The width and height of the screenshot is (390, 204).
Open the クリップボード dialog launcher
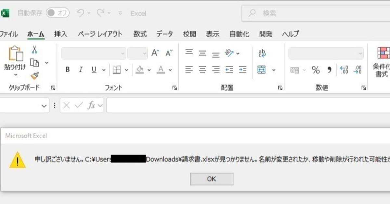click(53, 88)
